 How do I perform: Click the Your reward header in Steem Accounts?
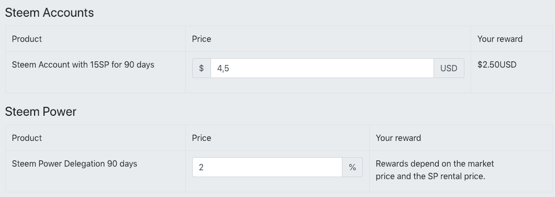coord(500,39)
